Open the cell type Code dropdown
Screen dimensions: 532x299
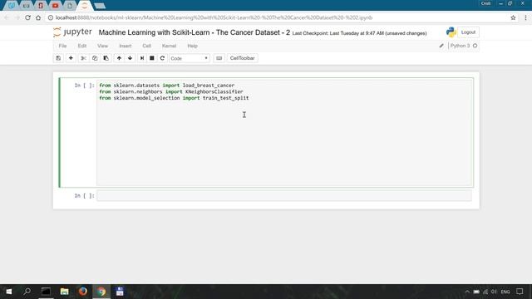pos(189,58)
